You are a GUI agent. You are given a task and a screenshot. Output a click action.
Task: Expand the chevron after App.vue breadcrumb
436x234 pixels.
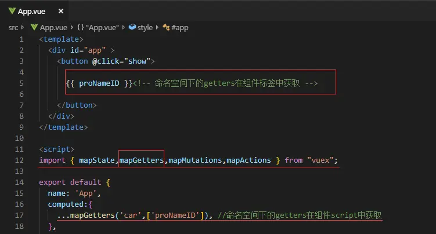72,27
